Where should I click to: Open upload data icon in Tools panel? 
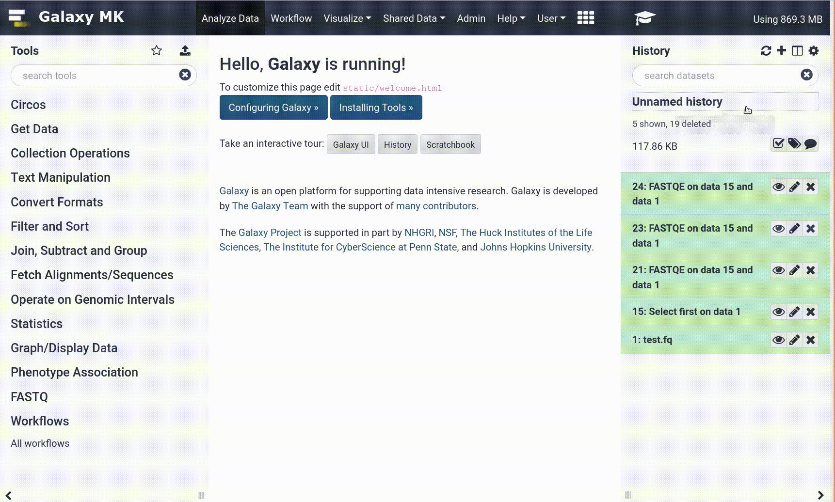click(x=185, y=50)
